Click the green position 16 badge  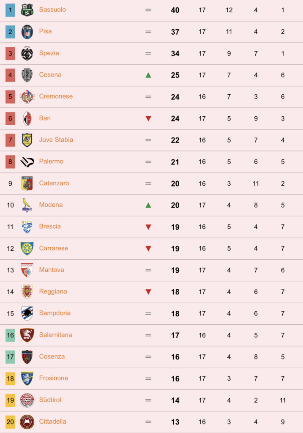coord(10,335)
